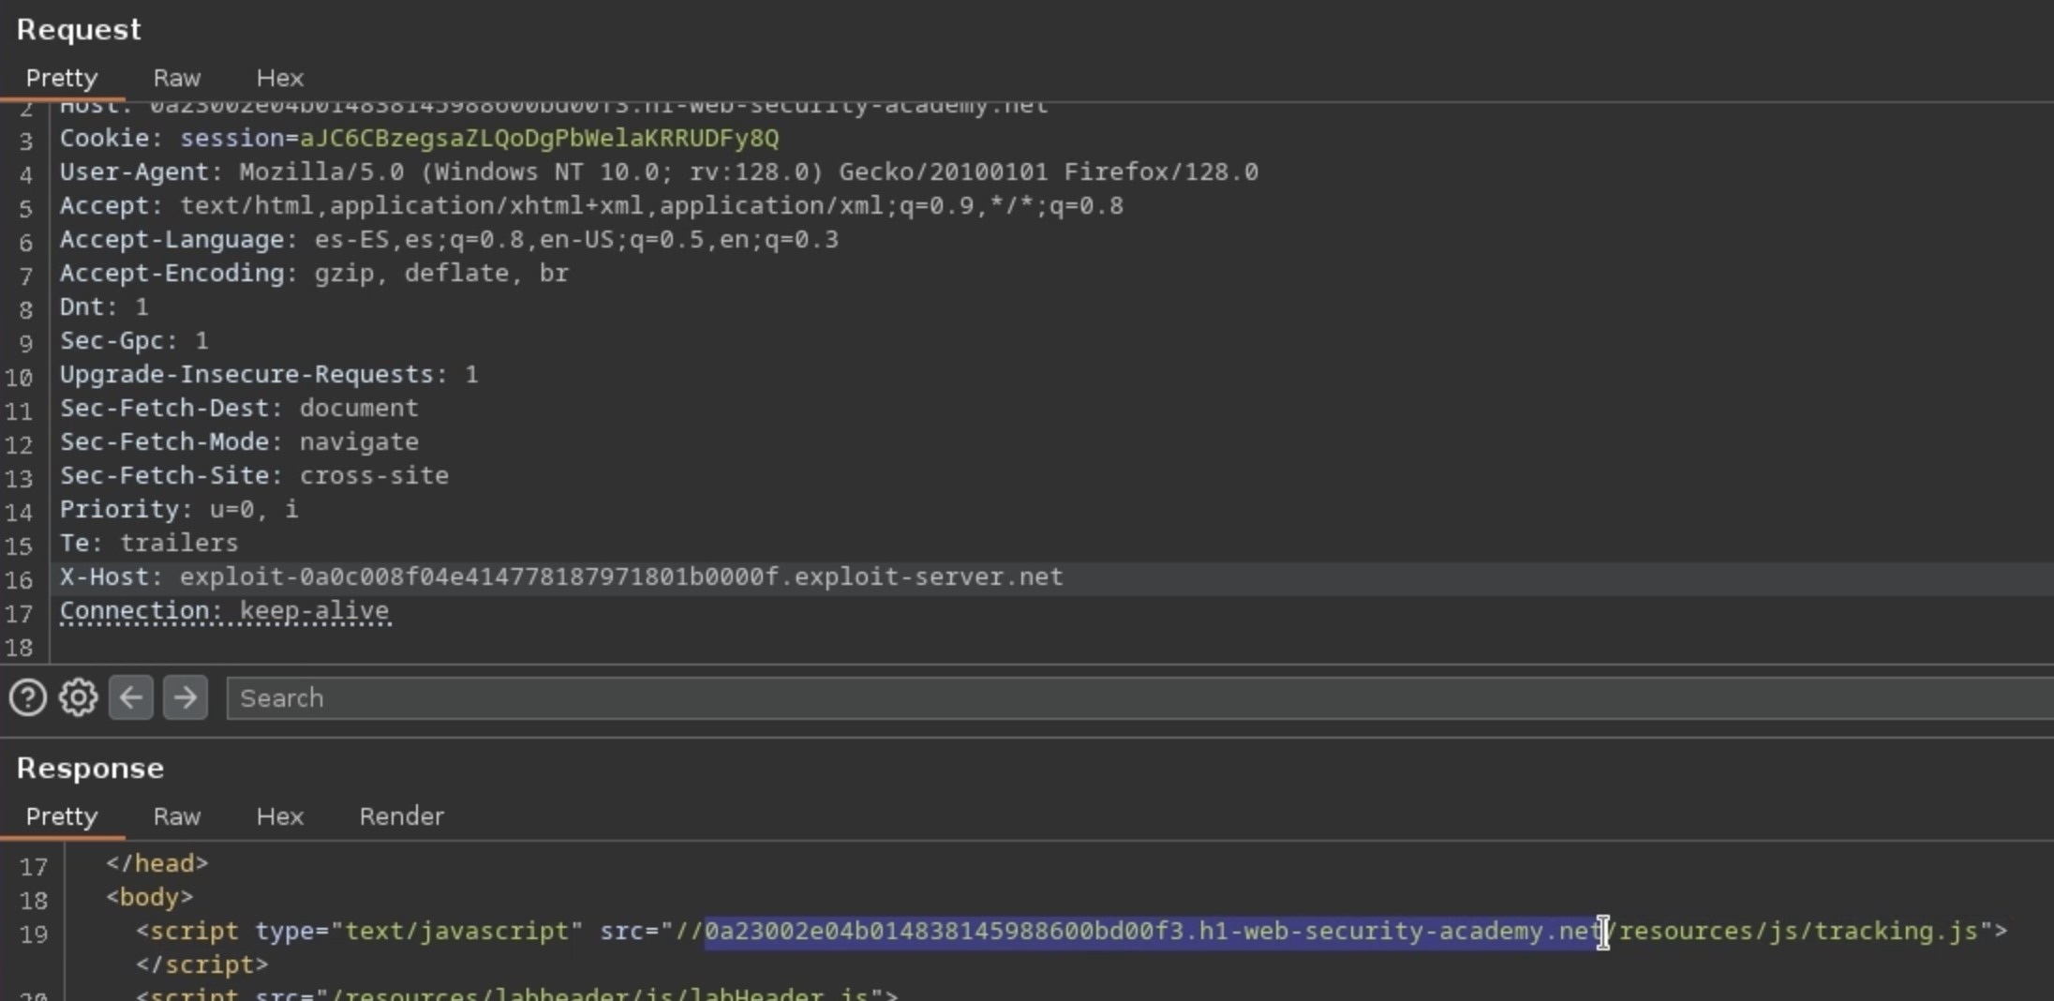
Task: Click the X-Host header line
Action: pos(560,577)
